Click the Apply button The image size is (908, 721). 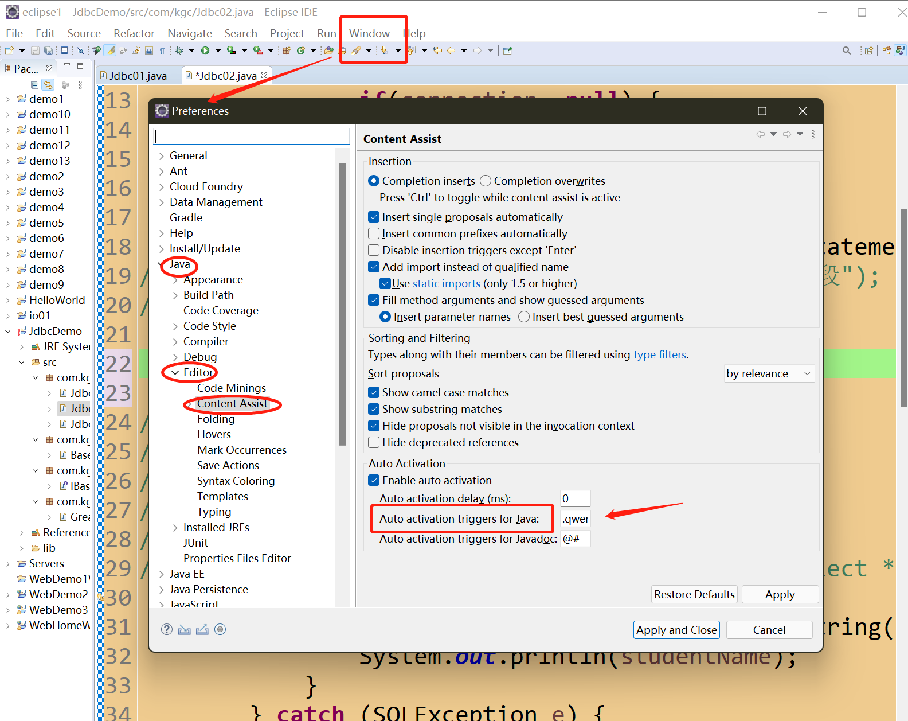pos(780,594)
